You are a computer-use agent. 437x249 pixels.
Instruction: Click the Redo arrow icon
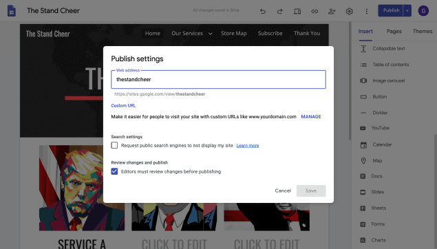pyautogui.click(x=280, y=11)
